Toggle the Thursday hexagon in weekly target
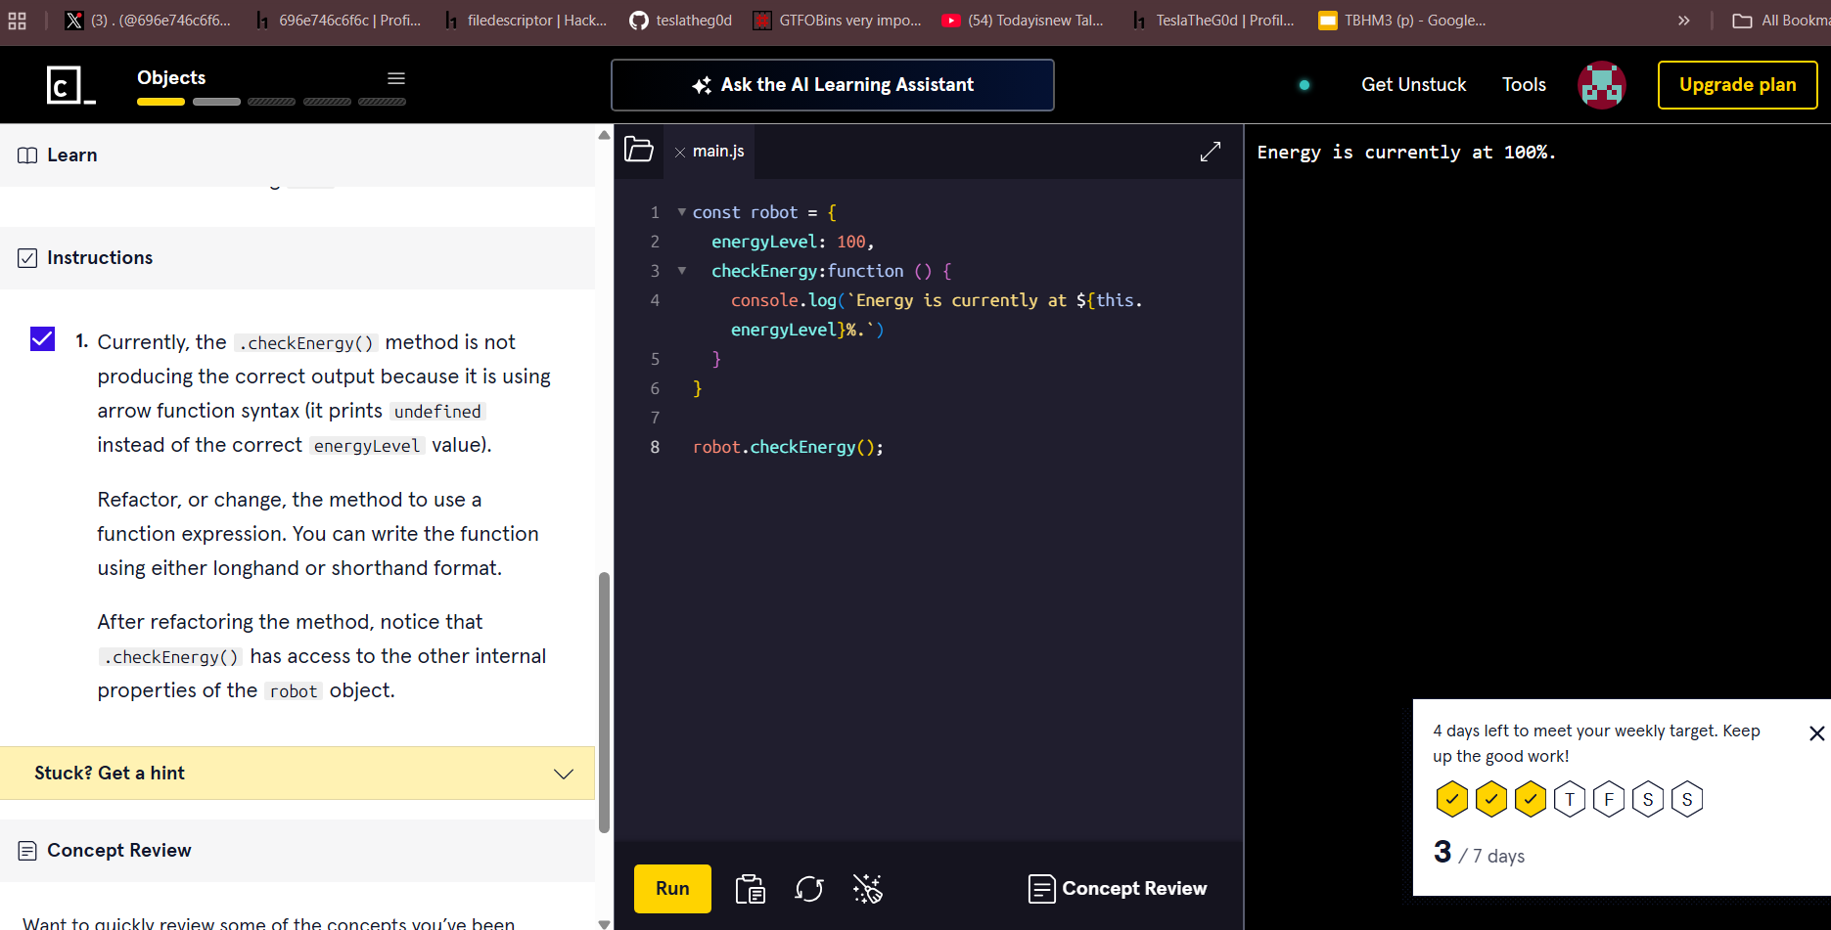Viewport: 1831px width, 930px height. 1570,799
